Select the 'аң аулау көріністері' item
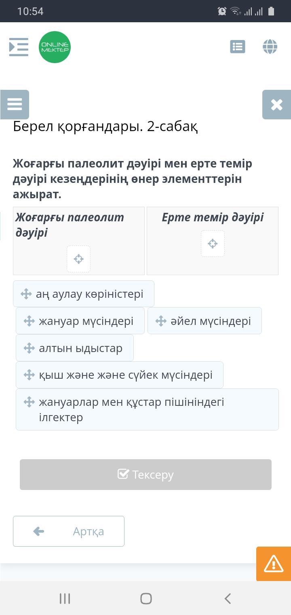Screen dimensions: 291x615 [89, 294]
